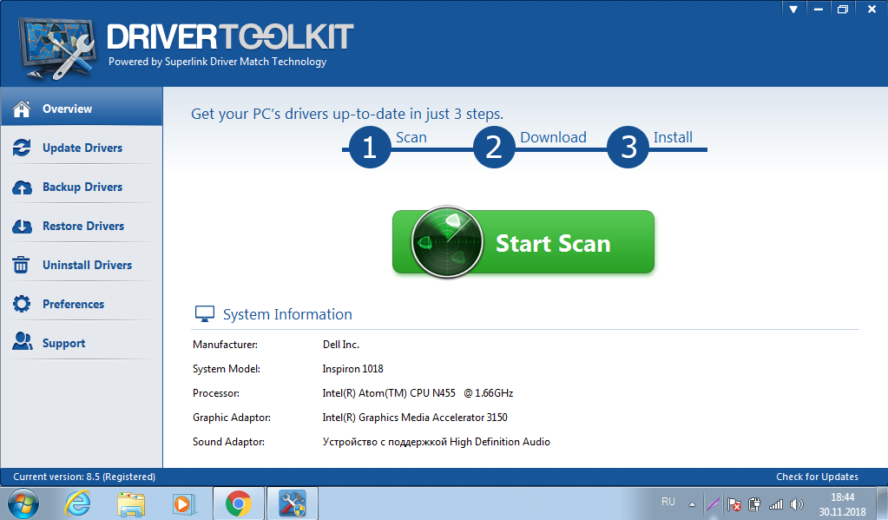Click 'Powered by Superlink Driver Match Technology' text

218,62
